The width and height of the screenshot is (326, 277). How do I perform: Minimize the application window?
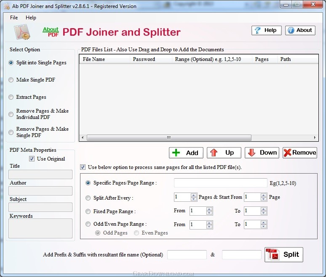click(x=286, y=5)
